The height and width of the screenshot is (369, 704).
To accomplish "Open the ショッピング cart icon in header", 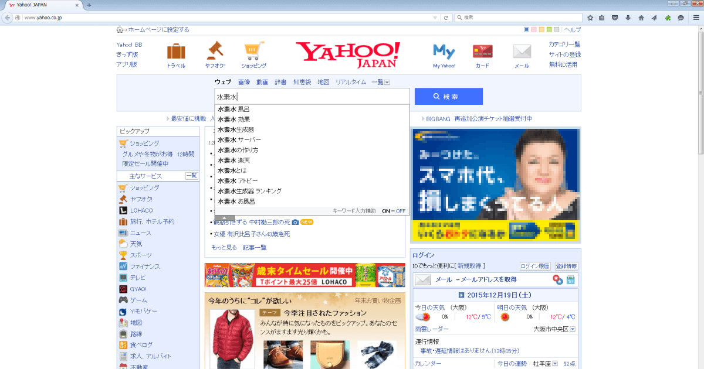I will pos(253,51).
